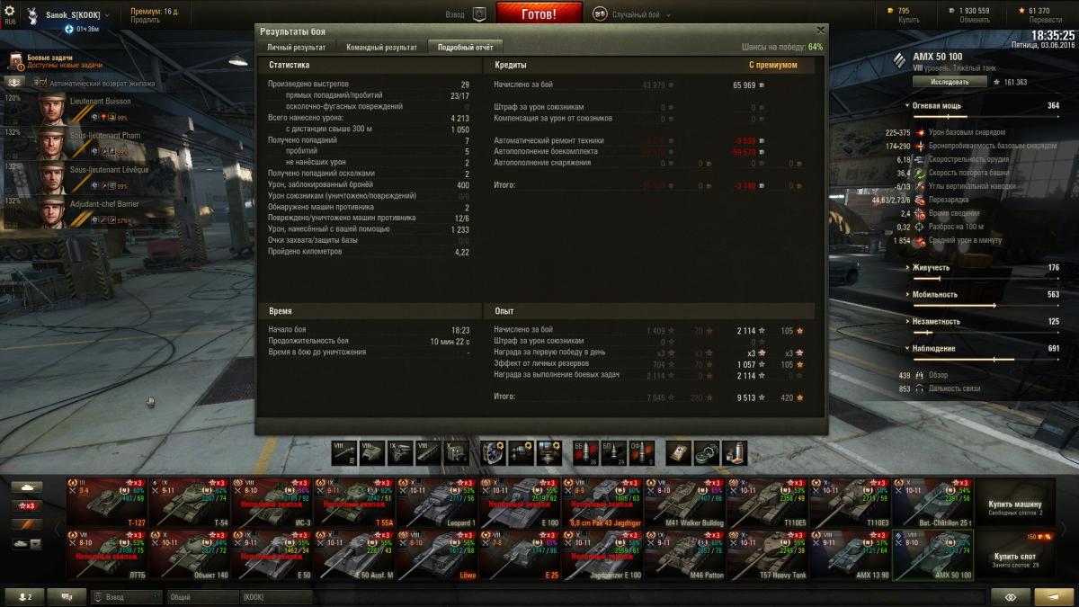
Task: Open Sous-lieutenant Pham crew portrait
Action: pyautogui.click(x=53, y=143)
